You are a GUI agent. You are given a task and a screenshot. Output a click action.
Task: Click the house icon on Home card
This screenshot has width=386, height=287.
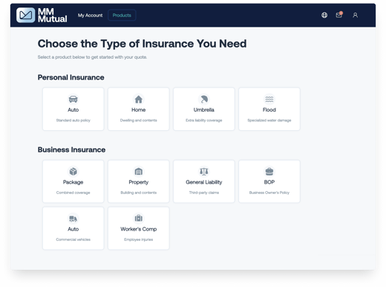coord(139,99)
